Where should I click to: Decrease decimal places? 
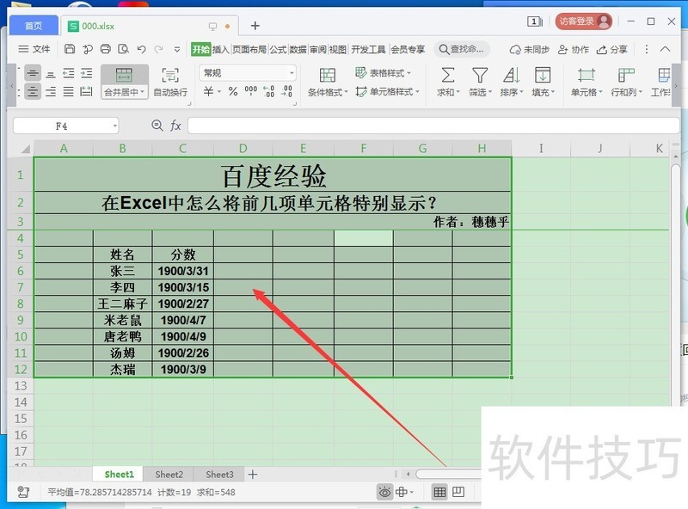point(287,91)
